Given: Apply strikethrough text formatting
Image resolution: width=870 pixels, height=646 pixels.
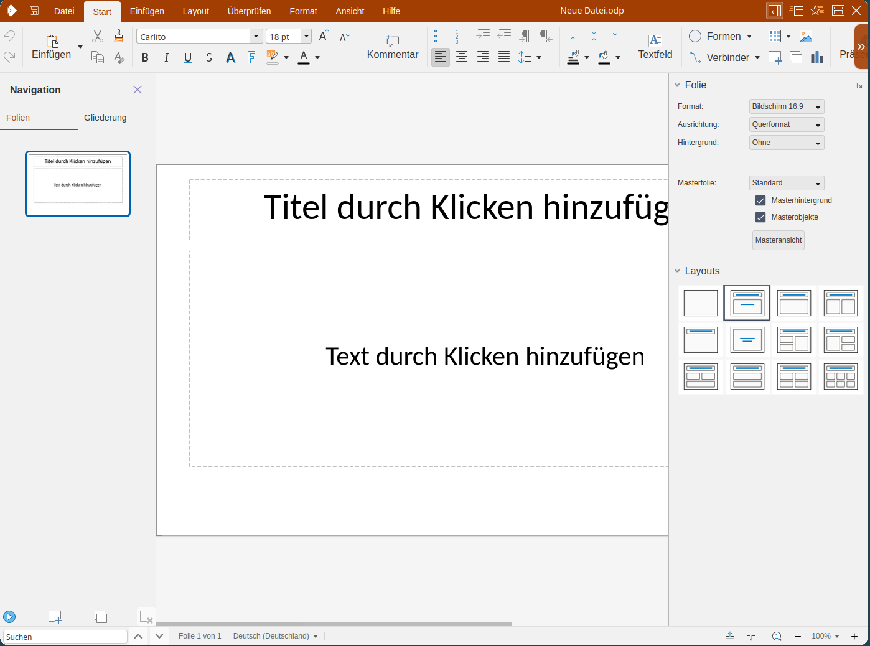Looking at the screenshot, I should tap(209, 58).
